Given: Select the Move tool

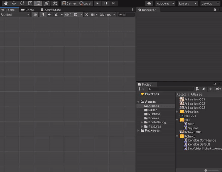Looking at the screenshot, I should pos(14,3).
